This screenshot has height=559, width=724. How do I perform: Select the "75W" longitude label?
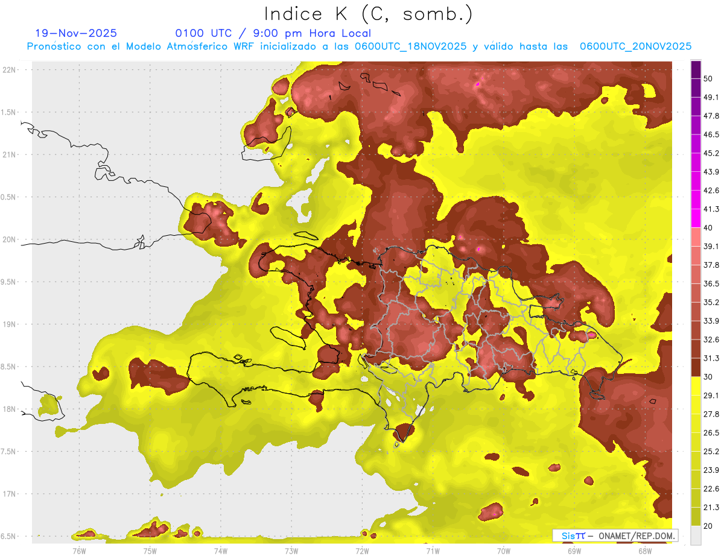[150, 550]
